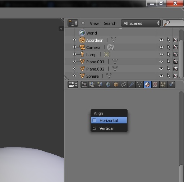Open the Modifiers tab (wrench icon)
Screen dimensions: 184x182
coord(132,85)
